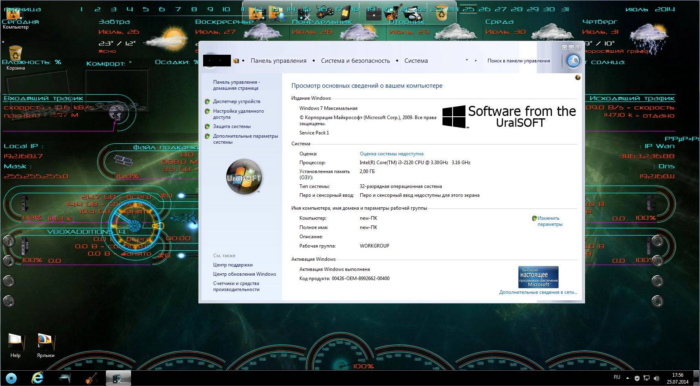Viewport: 700px width, 386px height.
Task: Open Диспетчер устройств
Action: tap(237, 101)
